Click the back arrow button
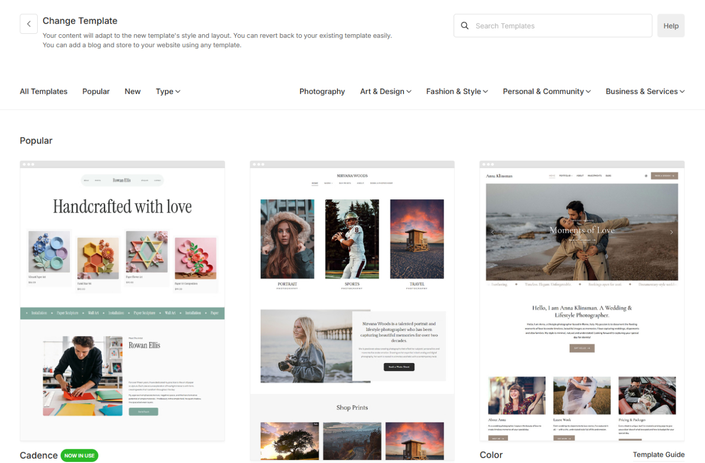The image size is (705, 463). click(x=28, y=24)
